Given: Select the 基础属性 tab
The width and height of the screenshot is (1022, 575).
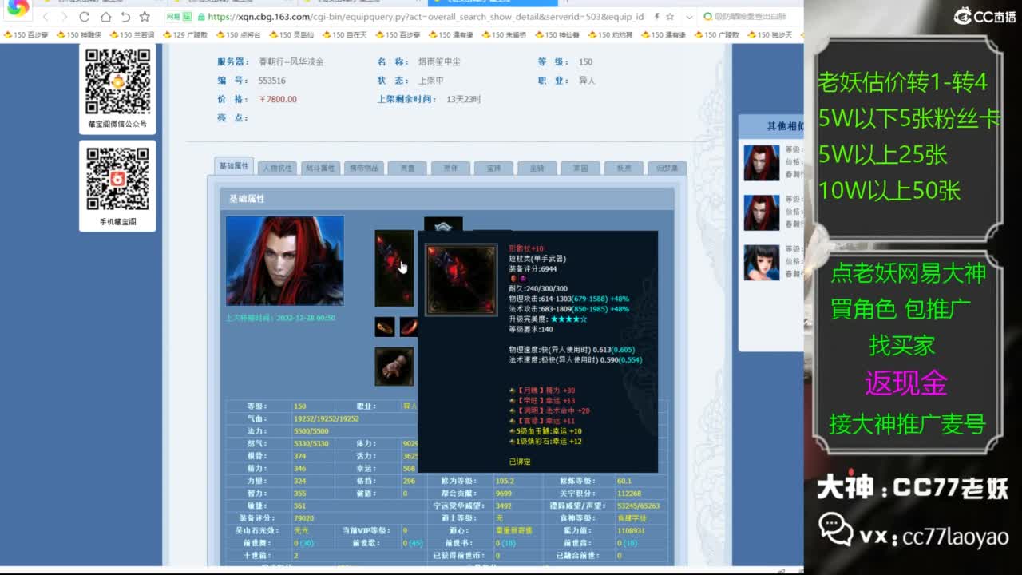Looking at the screenshot, I should coord(234,166).
